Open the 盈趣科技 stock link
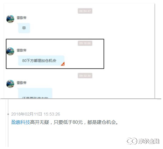 pyautogui.click(x=21, y=122)
